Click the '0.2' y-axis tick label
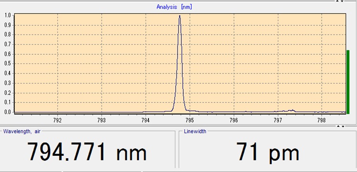357x172 pixels. coord(8,93)
